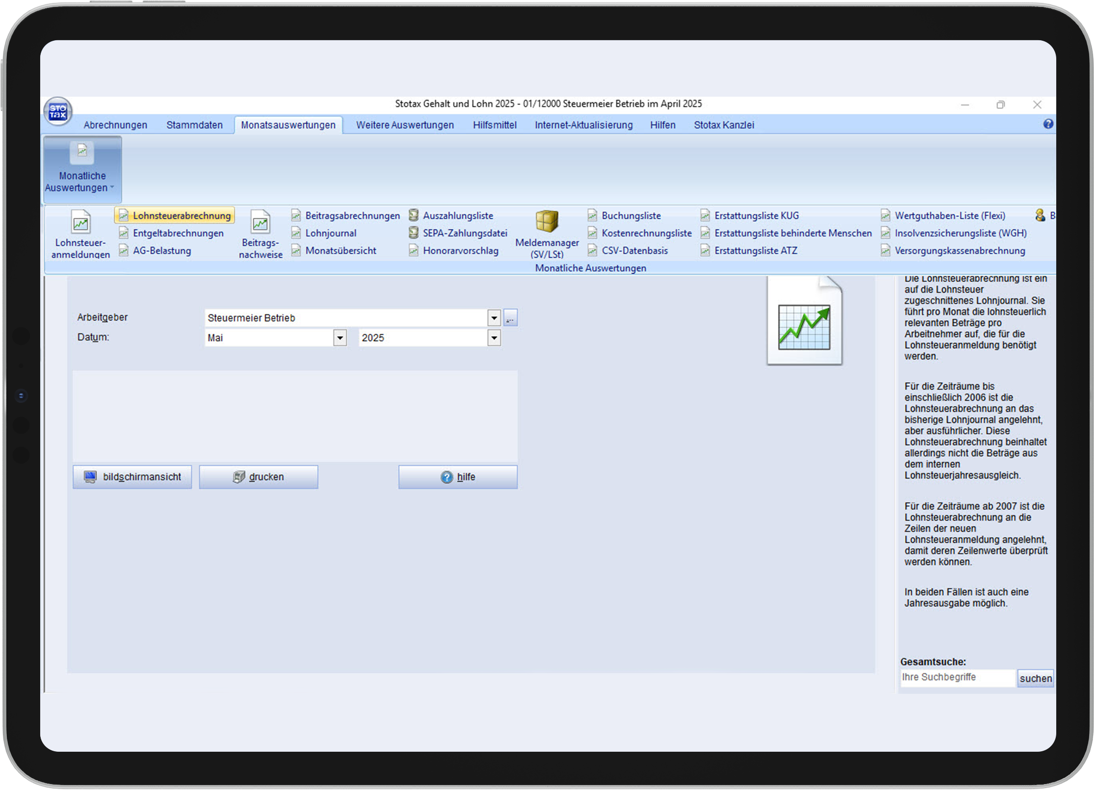The height and width of the screenshot is (790, 1094).
Task: Open Versorgungskassenabrechnung report
Action: (x=953, y=251)
